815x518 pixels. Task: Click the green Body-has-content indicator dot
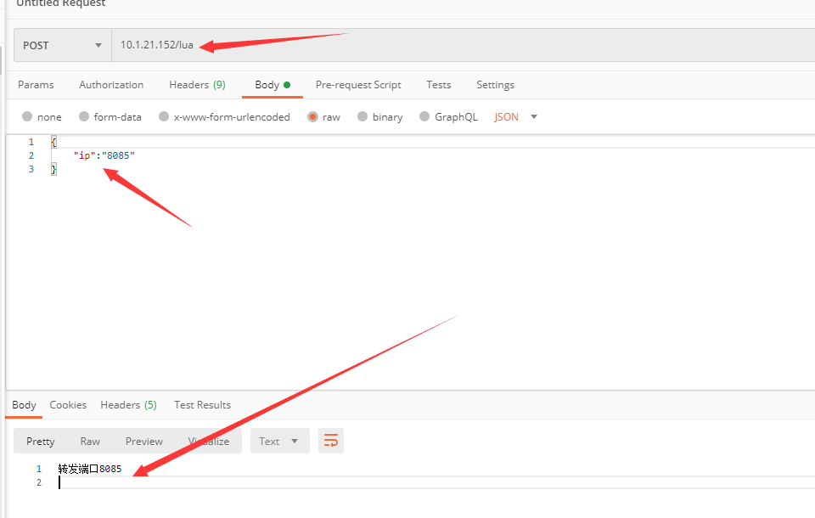click(287, 85)
